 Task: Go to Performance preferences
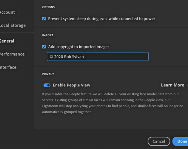(12, 54)
